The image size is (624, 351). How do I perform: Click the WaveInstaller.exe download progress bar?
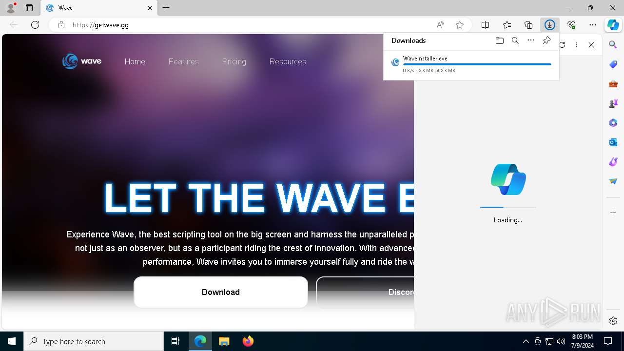point(477,64)
